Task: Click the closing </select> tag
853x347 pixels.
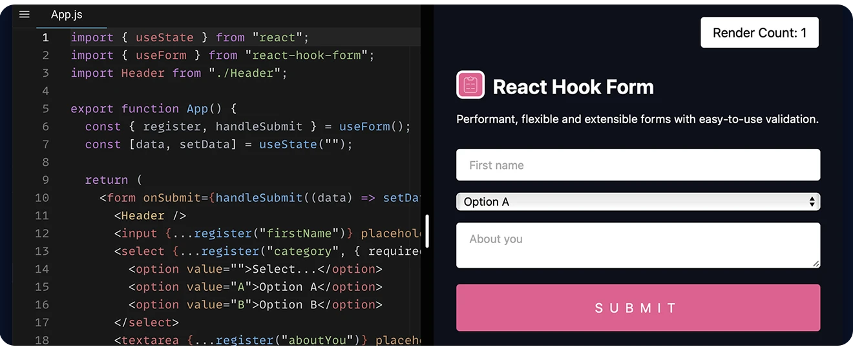Action: click(146, 322)
